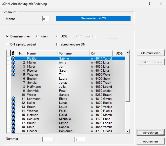Tick the checkbox for Schulz Jonas
Viewport: 166px width, 146px height.
[x=9, y=82]
